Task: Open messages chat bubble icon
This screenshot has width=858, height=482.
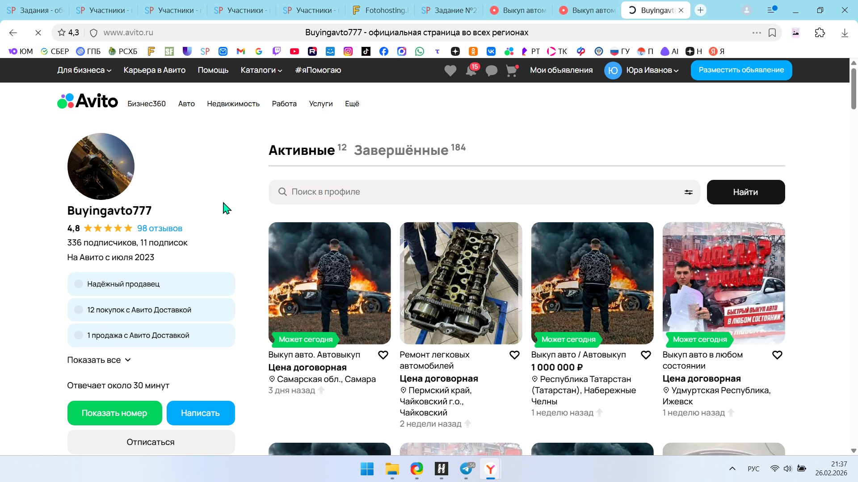Action: [x=491, y=71]
